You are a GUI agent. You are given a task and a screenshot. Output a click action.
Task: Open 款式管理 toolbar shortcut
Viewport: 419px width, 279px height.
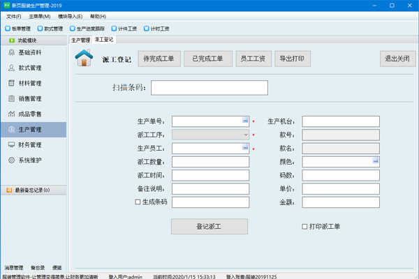click(x=50, y=29)
